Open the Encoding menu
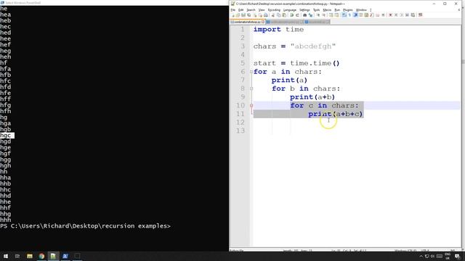 274,9
